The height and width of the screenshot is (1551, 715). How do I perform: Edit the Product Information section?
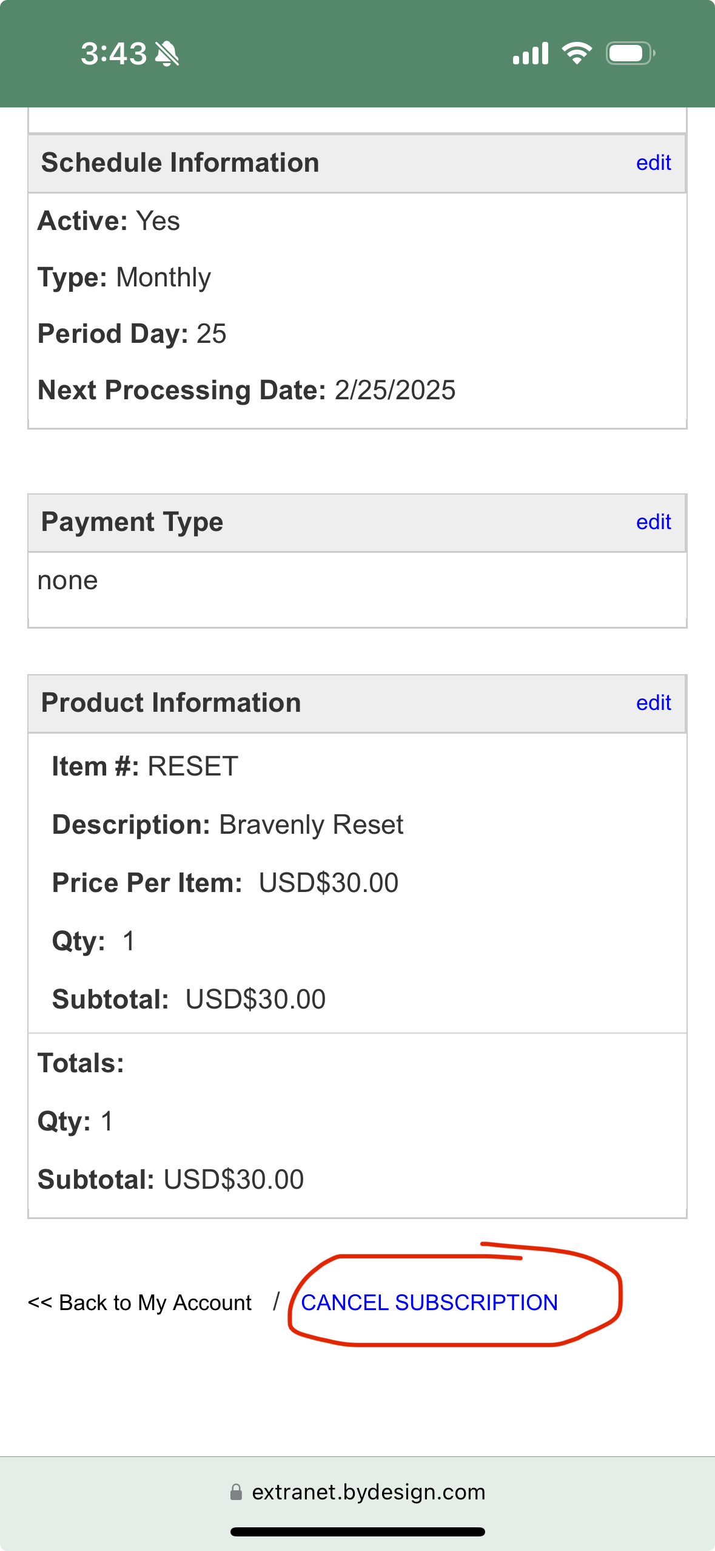point(653,703)
